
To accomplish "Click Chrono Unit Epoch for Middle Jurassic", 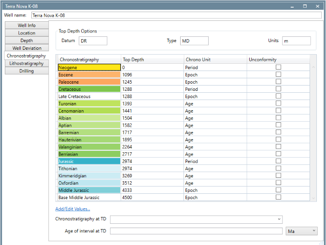I will pyautogui.click(x=215, y=190).
